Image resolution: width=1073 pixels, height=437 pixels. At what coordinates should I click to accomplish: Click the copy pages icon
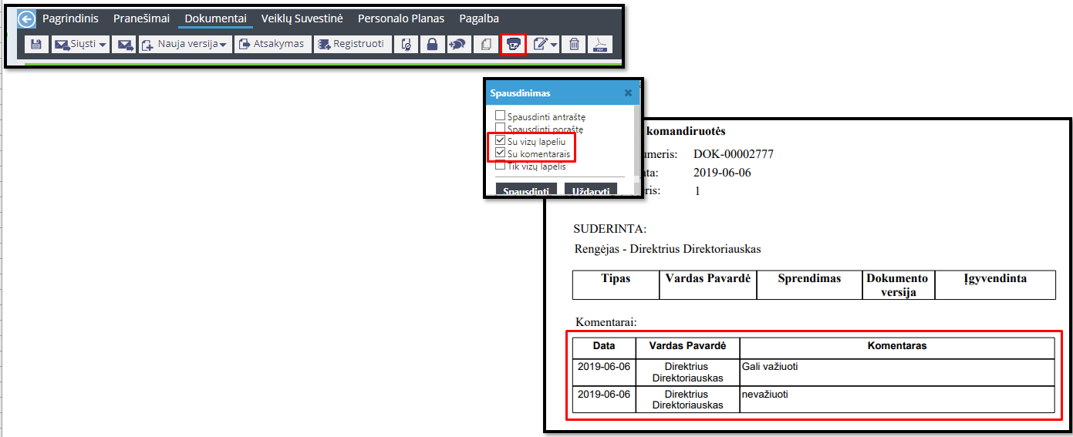(x=485, y=45)
